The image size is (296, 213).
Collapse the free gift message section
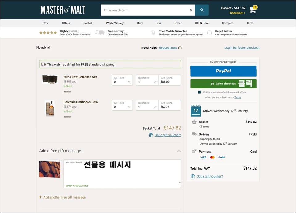(x=179, y=151)
